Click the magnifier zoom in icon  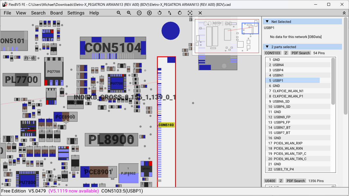point(129,13)
